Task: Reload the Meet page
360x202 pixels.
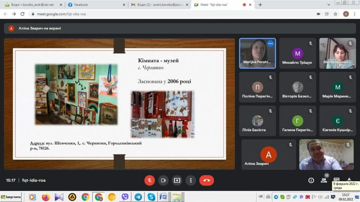Action: pyautogui.click(x=22, y=14)
